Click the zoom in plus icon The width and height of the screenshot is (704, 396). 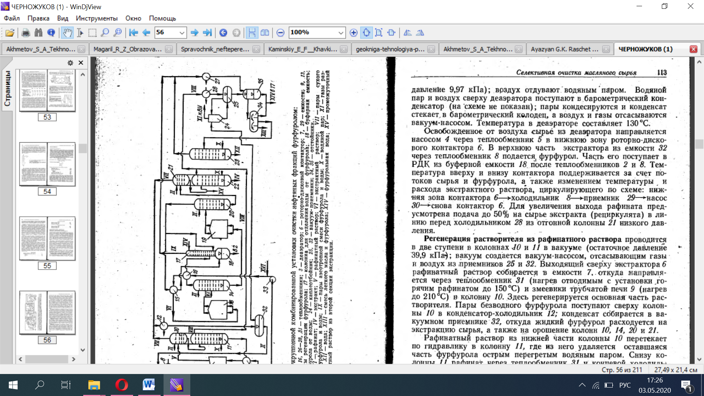click(x=353, y=33)
